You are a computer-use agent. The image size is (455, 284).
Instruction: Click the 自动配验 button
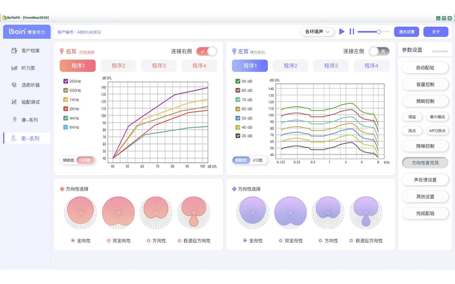[x=425, y=68]
